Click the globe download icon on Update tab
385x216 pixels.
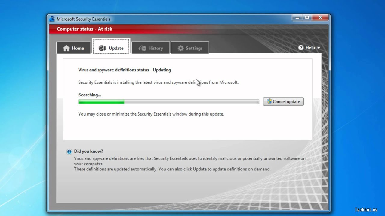click(x=102, y=48)
